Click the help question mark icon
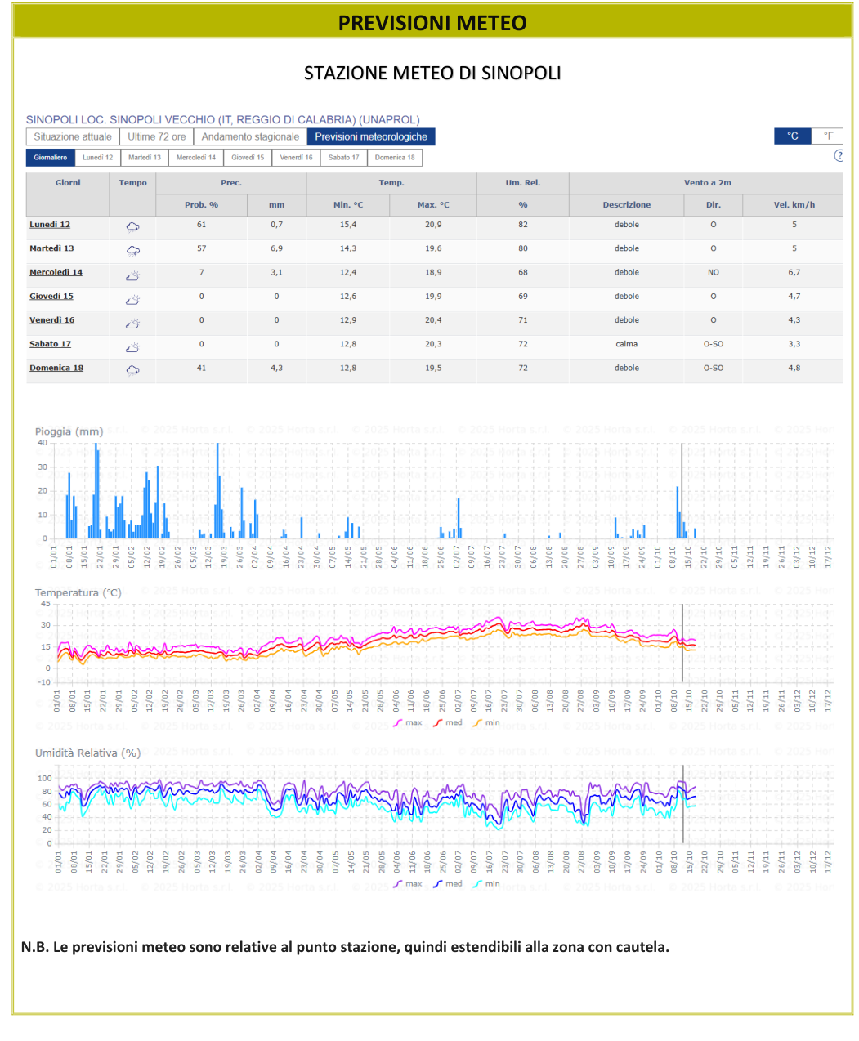Image resolution: width=859 pixels, height=1041 pixels. [x=839, y=156]
